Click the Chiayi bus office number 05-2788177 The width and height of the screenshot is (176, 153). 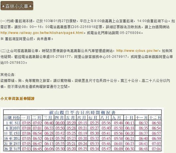[x=61, y=57]
